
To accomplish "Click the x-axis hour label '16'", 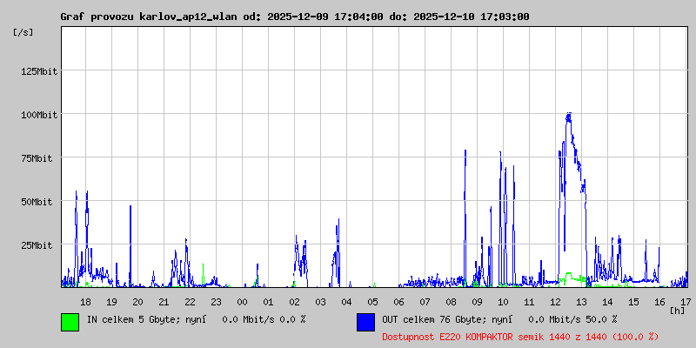I will click(x=660, y=302).
